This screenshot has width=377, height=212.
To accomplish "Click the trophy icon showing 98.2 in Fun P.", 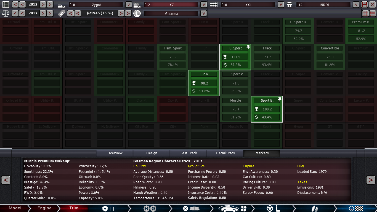I will [x=194, y=83].
